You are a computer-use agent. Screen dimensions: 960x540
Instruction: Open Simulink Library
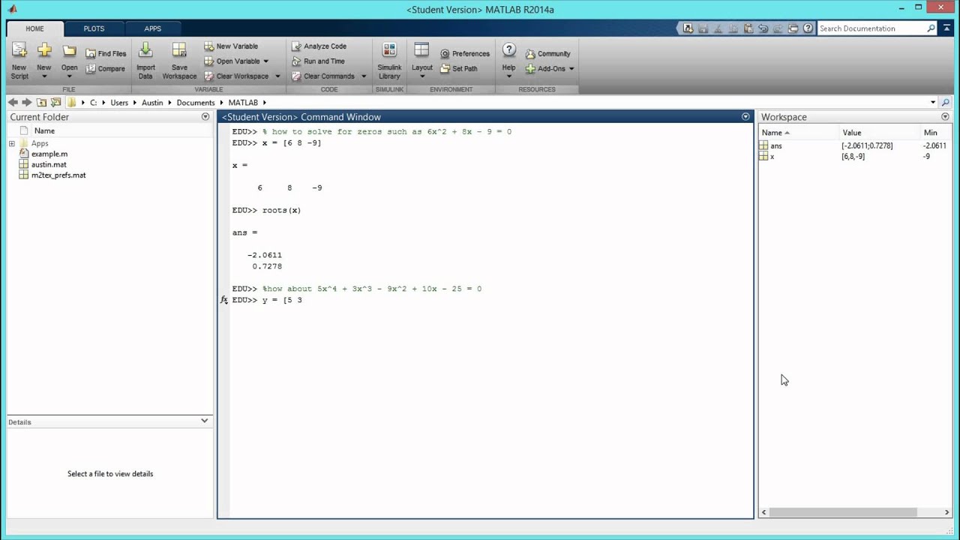point(389,61)
